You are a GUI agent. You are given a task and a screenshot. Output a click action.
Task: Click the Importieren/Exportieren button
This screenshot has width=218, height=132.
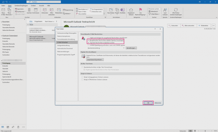tap(95, 59)
